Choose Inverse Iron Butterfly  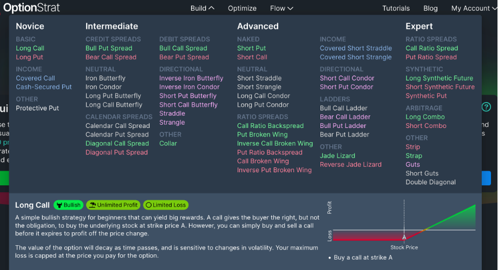[x=191, y=78]
